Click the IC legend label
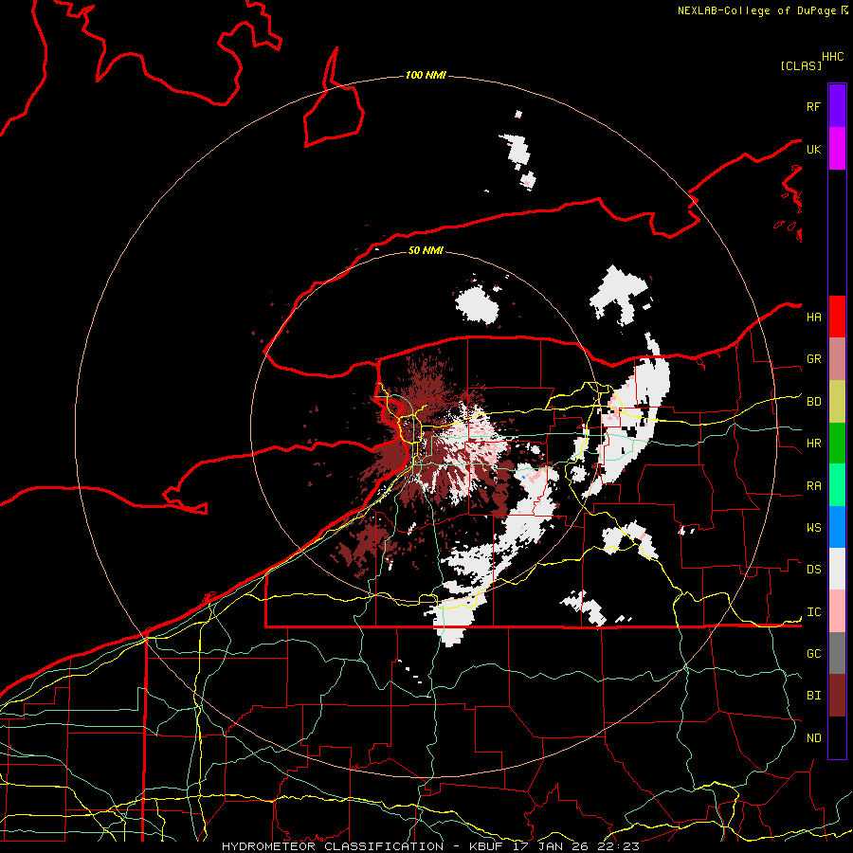The height and width of the screenshot is (853, 853). [x=813, y=612]
